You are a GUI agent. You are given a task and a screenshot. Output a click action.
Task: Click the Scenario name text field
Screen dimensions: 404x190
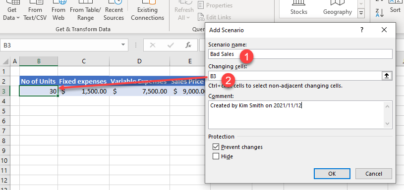point(300,54)
